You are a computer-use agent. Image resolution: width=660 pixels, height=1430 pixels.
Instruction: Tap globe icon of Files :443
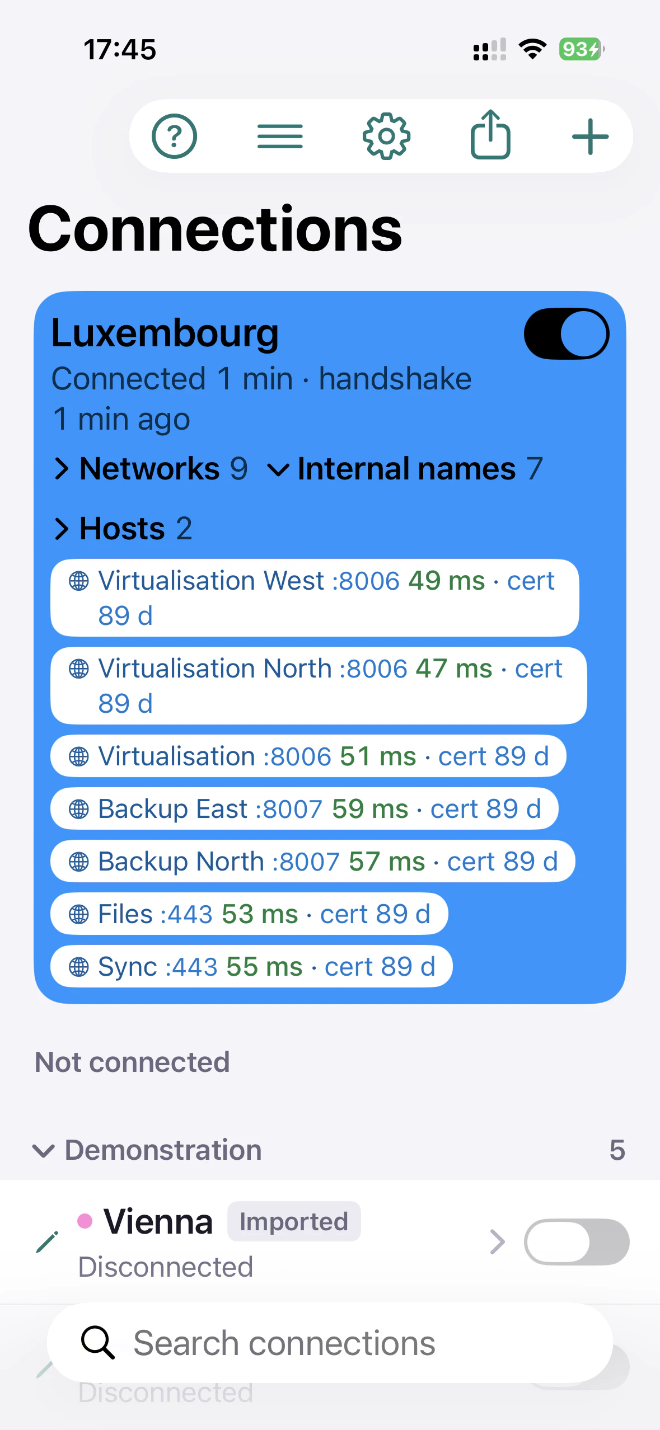[x=78, y=914]
